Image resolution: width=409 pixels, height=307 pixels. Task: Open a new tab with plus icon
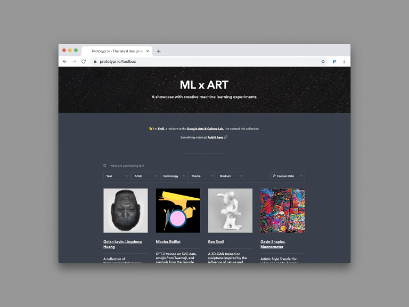tap(159, 51)
